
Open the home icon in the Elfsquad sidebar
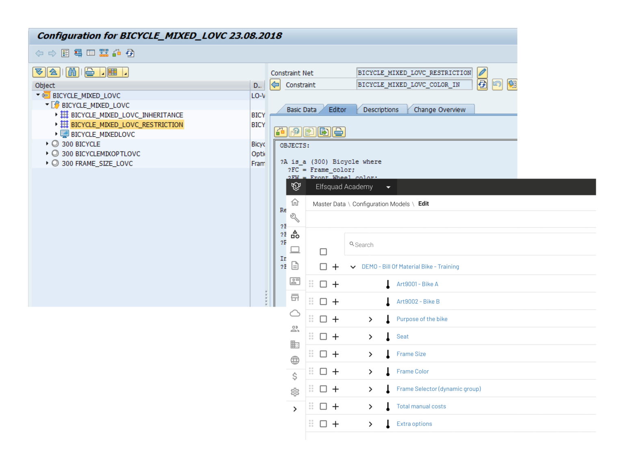(x=295, y=202)
